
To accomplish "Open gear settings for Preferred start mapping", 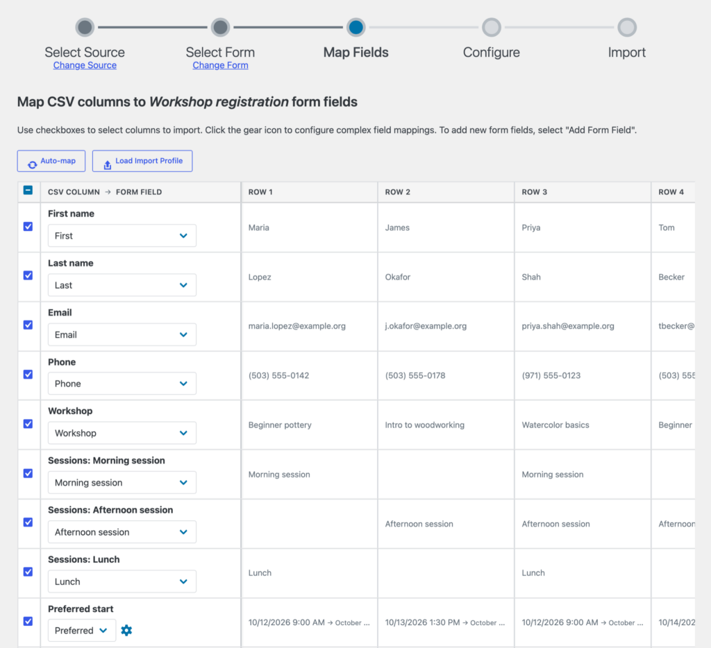I will (x=126, y=631).
